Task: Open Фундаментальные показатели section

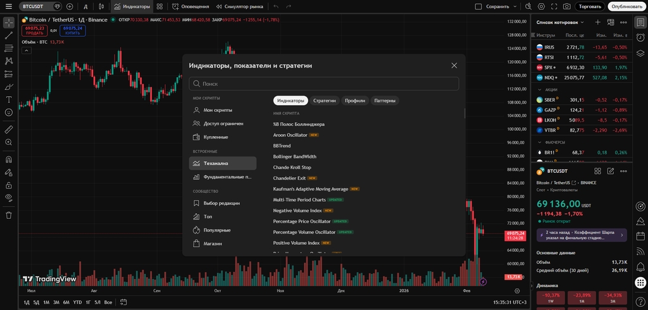Action: 223,177
